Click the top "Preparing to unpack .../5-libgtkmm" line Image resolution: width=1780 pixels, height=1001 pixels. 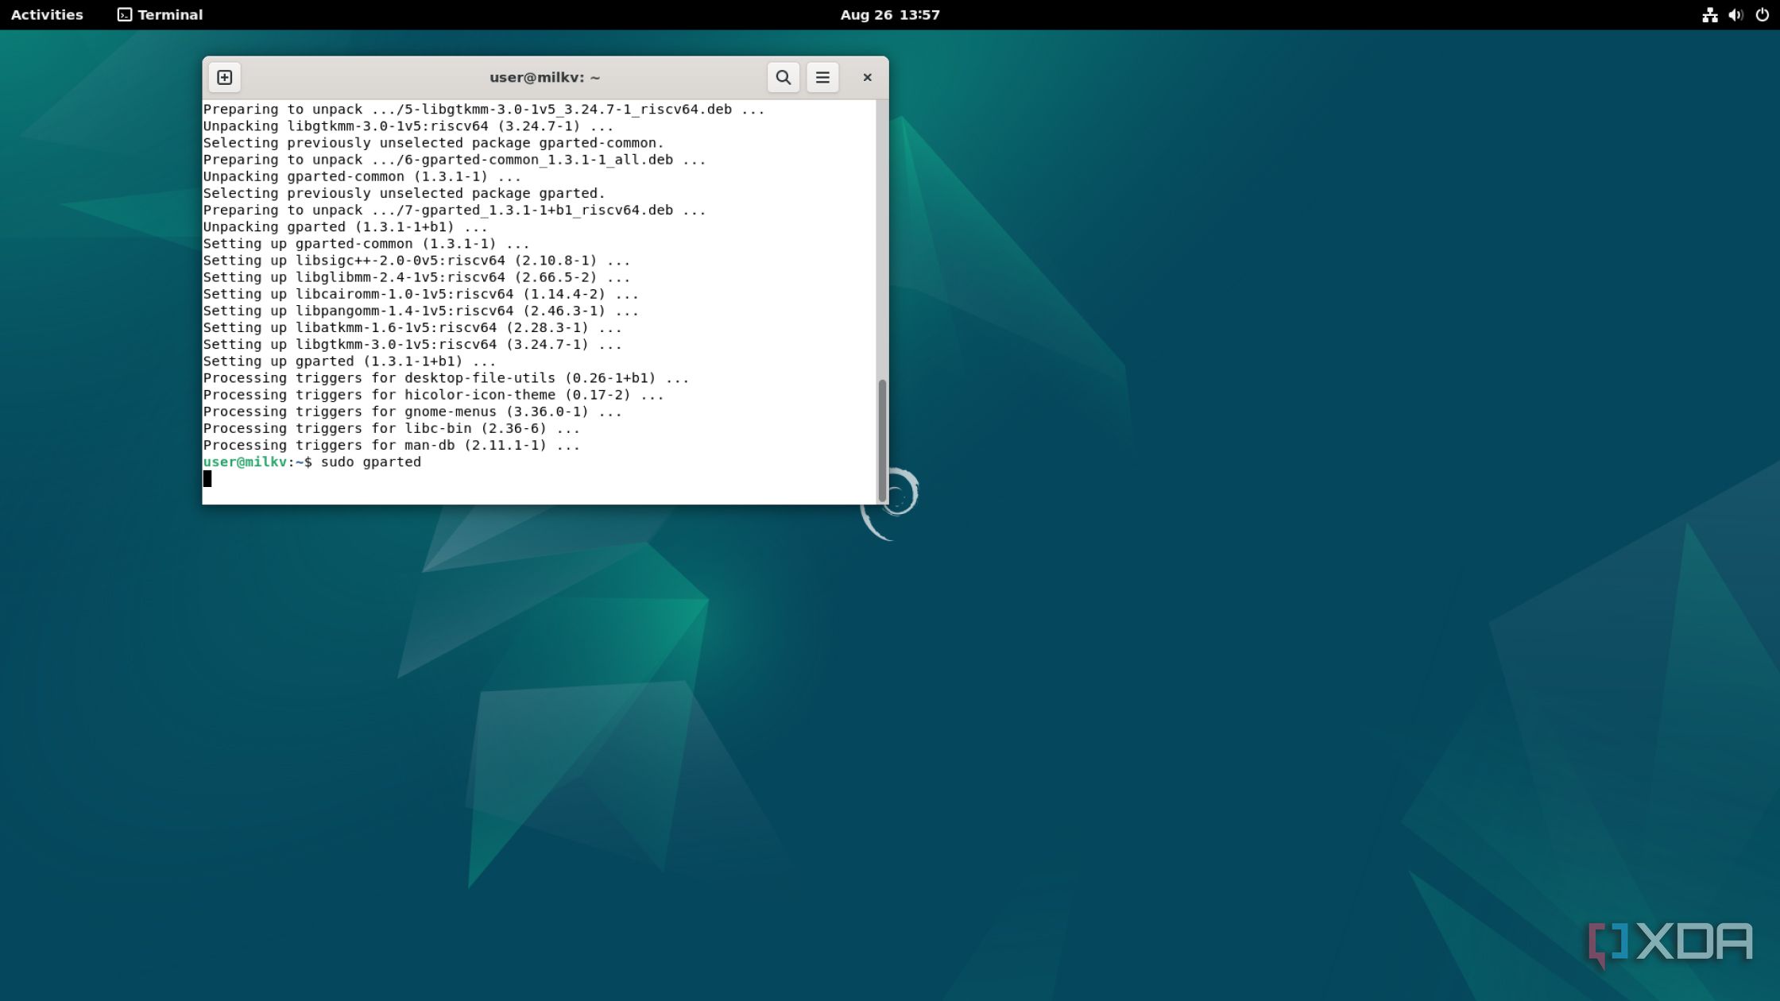483,109
